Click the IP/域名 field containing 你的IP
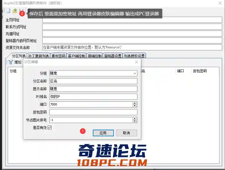225x170 pixels. pos(93,97)
